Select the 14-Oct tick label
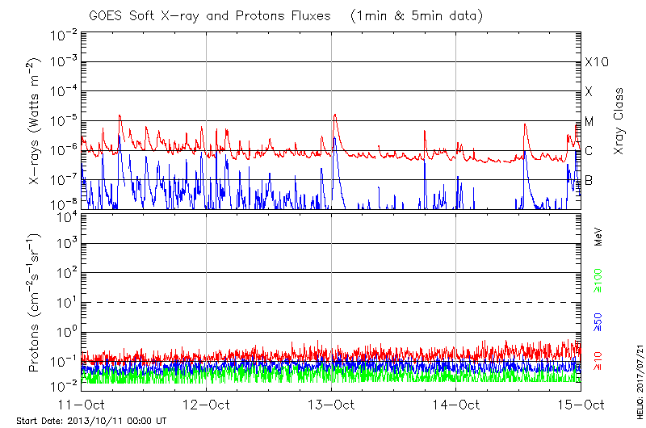The image size is (646, 428). (x=455, y=404)
